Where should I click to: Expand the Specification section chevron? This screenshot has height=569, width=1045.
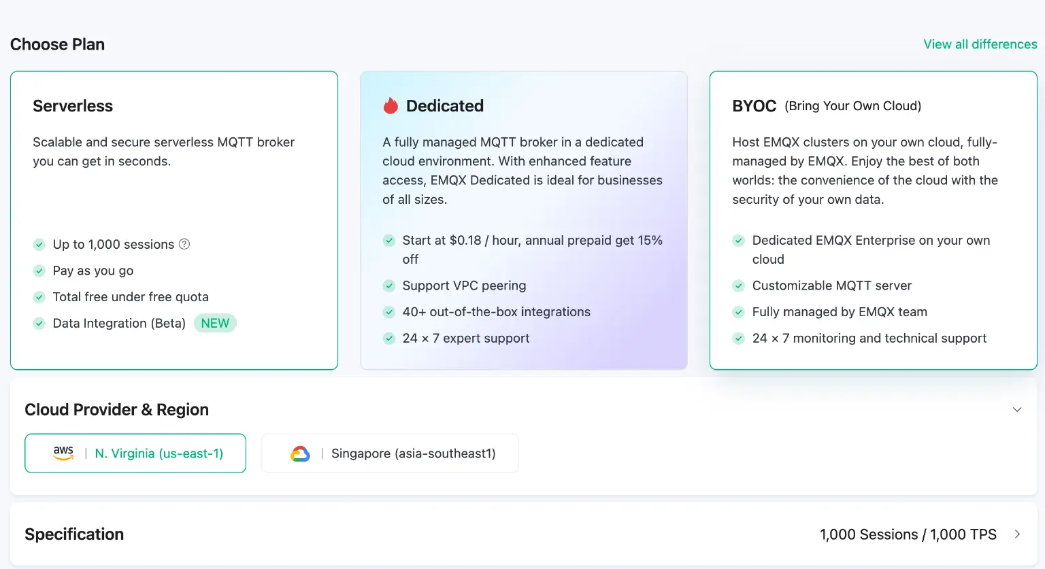pyautogui.click(x=1016, y=534)
